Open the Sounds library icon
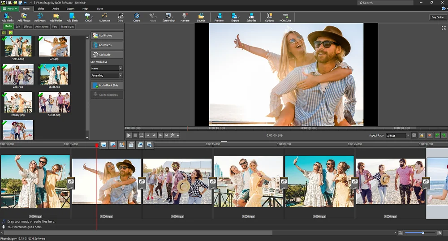The image size is (448, 241). [201, 17]
